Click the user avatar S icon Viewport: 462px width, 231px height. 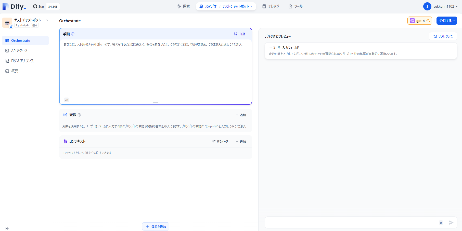[x=427, y=6]
